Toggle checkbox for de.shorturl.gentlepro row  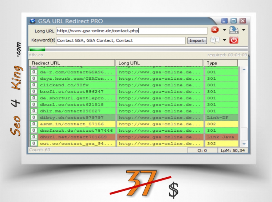tap(34, 98)
